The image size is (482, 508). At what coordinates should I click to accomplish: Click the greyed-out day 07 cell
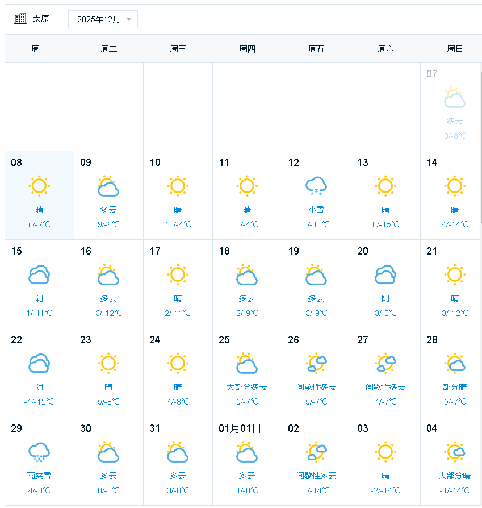[x=451, y=106]
